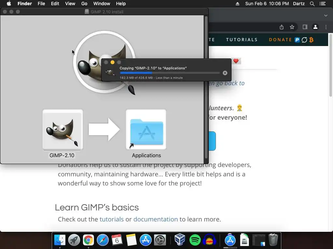Click the installer window vertical scrollbar
This screenshot has width=333, height=249.
(206, 87)
